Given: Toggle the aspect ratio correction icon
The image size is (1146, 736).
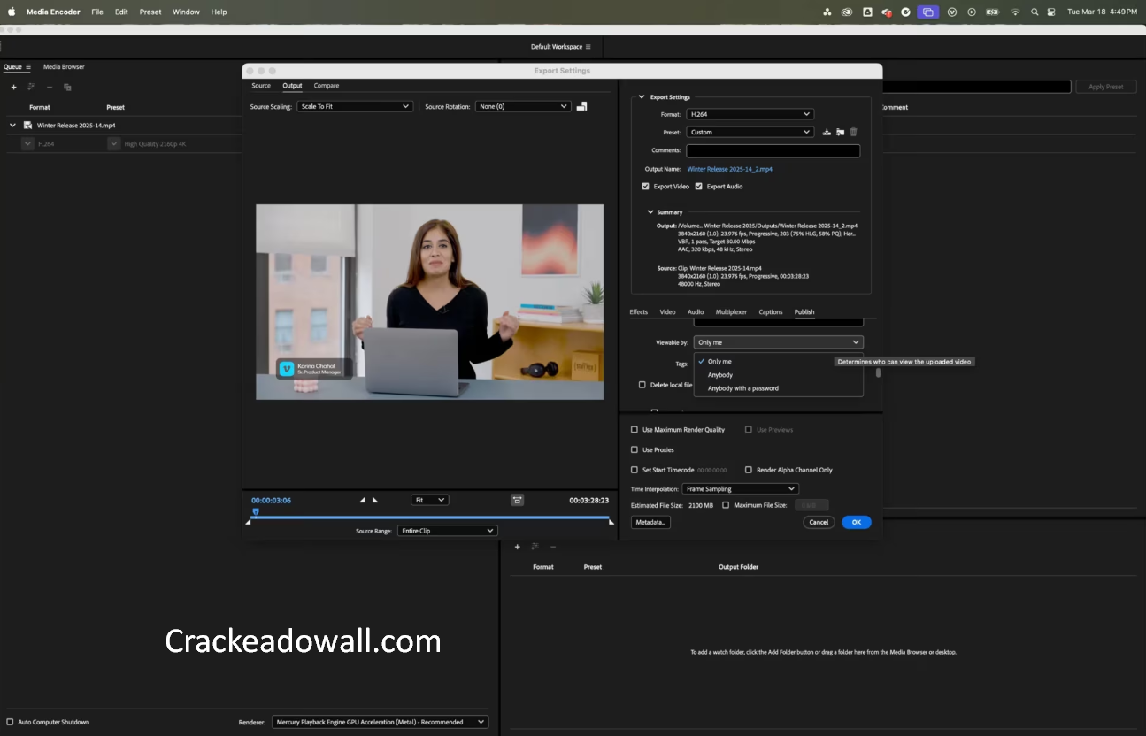Looking at the screenshot, I should [x=518, y=500].
